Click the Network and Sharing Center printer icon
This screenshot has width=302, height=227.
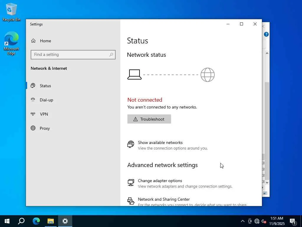131,201
